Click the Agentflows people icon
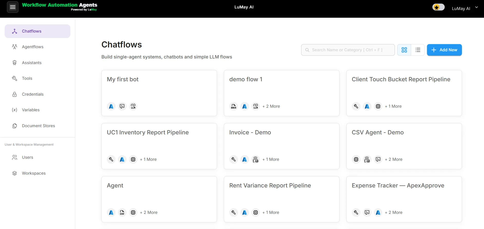 (15, 47)
